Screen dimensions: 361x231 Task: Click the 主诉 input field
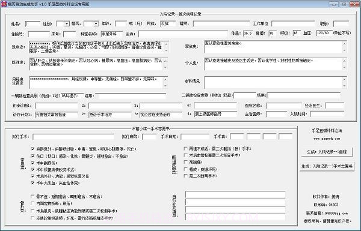(183, 34)
